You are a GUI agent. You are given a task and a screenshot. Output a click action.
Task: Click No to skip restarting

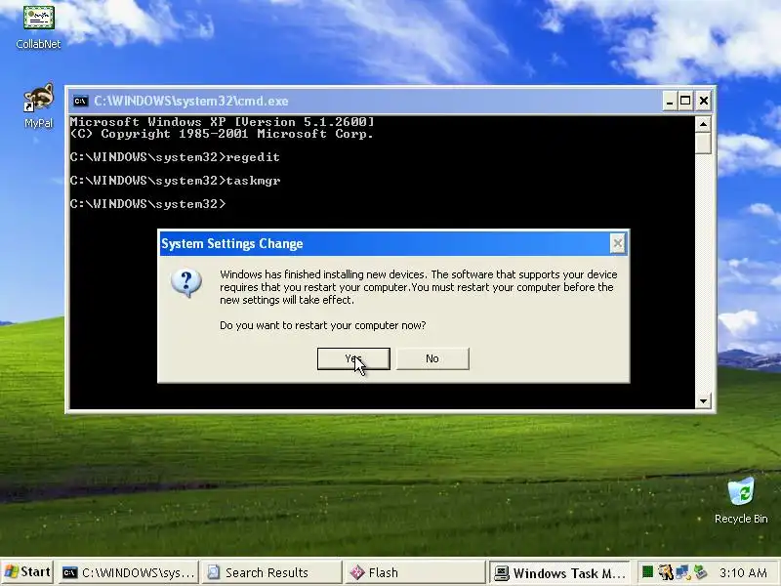coord(432,358)
